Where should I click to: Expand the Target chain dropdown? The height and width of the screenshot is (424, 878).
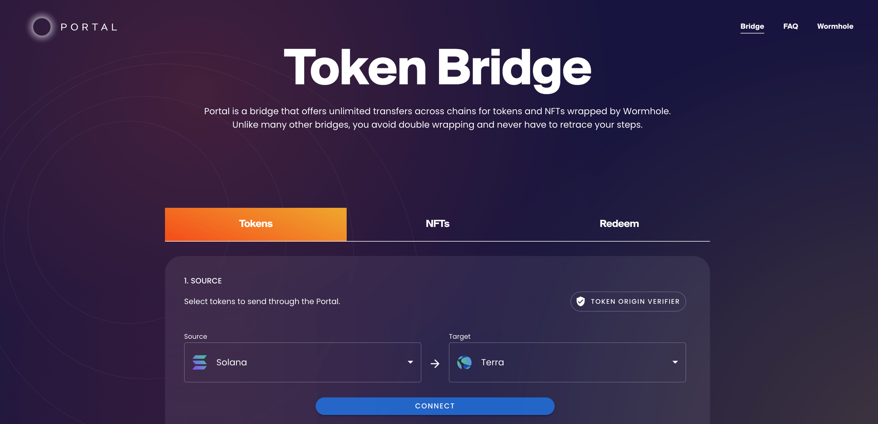pos(674,362)
